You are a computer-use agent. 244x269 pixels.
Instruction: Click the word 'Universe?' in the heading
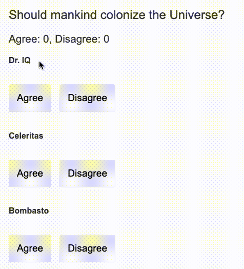197,15
